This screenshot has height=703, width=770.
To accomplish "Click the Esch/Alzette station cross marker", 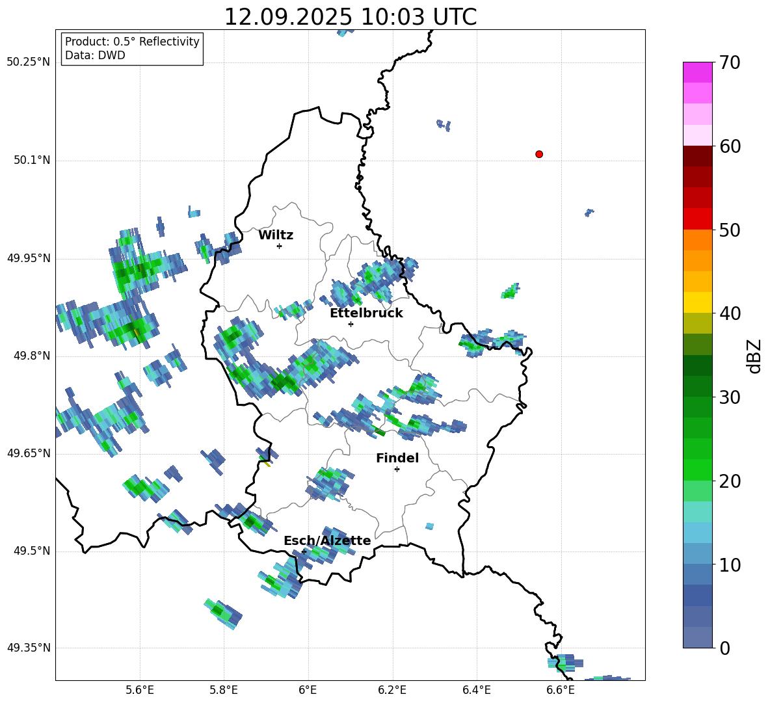I will 304,551.
